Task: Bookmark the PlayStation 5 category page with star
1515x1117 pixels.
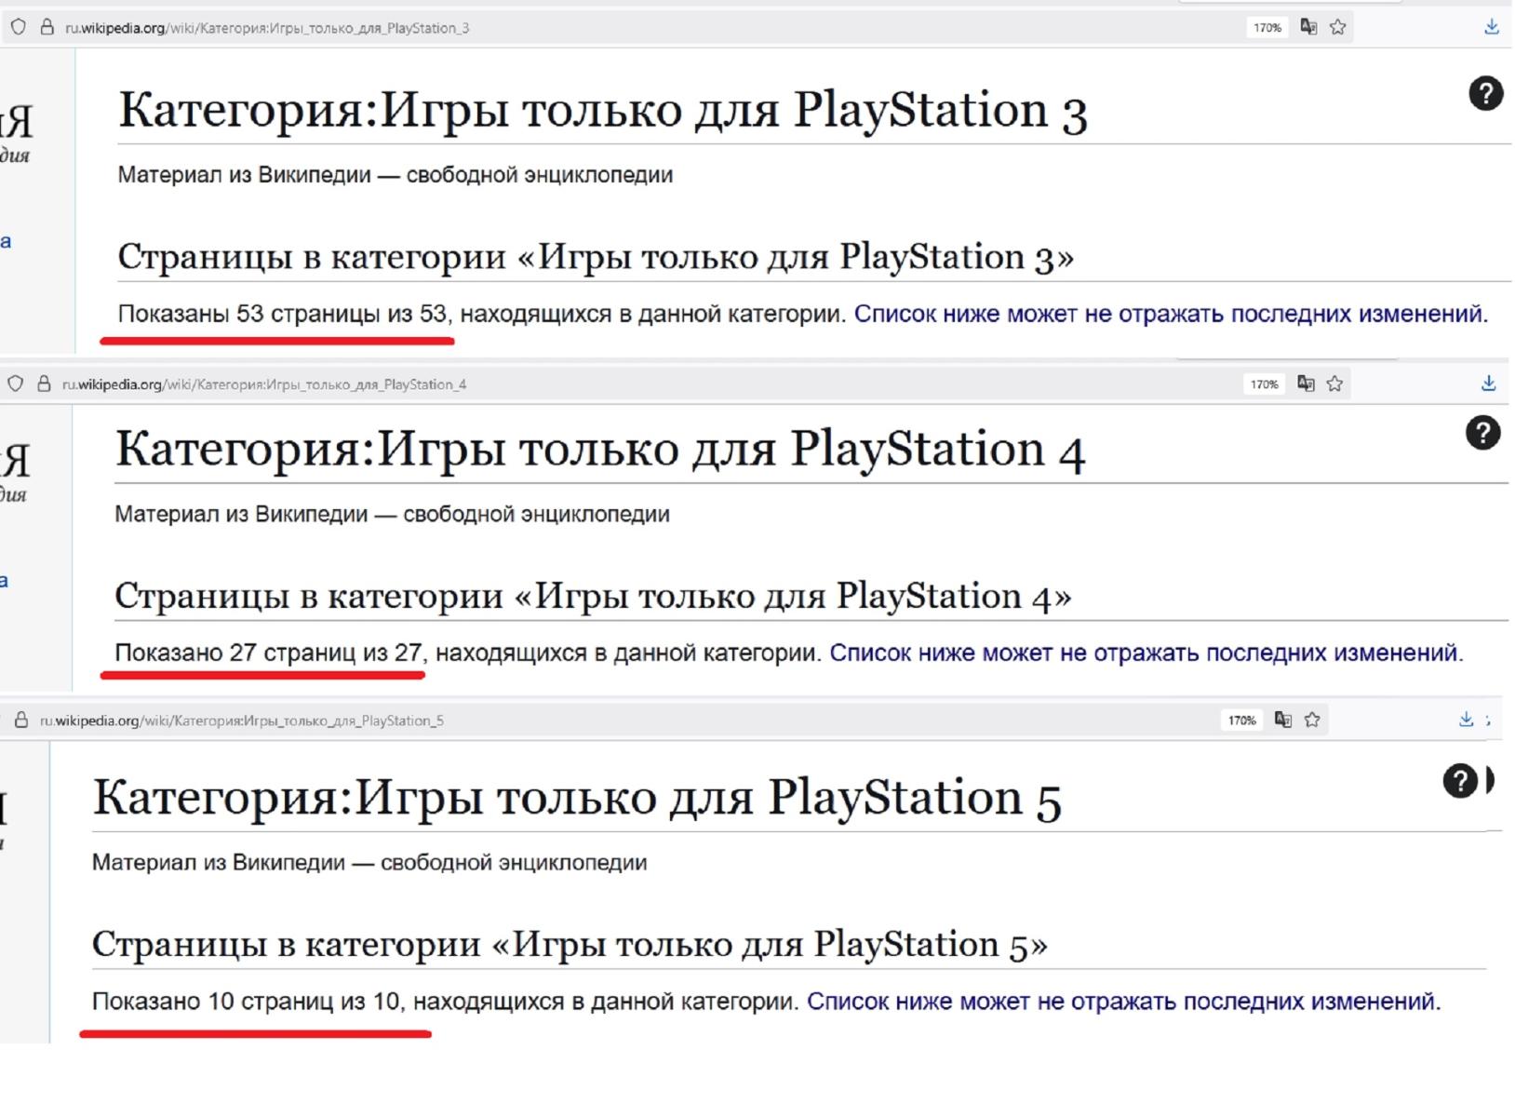Action: coord(1313,720)
